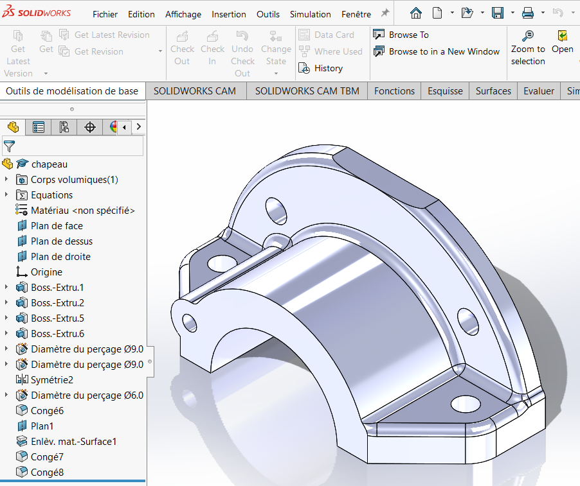Click Zoom to selection icon

[528, 36]
